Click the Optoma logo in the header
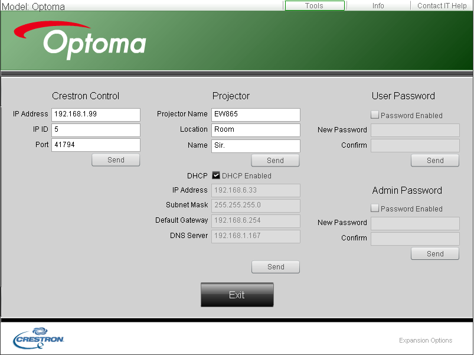This screenshot has height=355, width=474. [80, 40]
